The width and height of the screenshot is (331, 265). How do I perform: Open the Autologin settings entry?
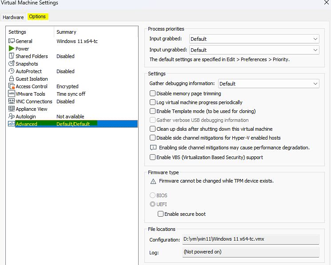(26, 117)
